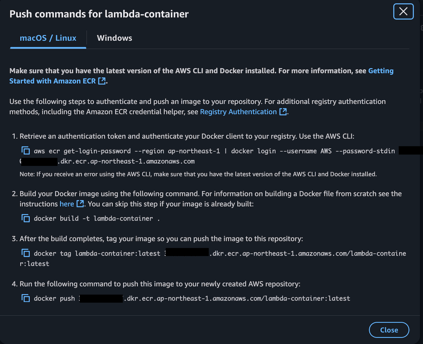This screenshot has height=344, width=423.
Task: Copy the authentication login command
Action: pyautogui.click(x=26, y=151)
